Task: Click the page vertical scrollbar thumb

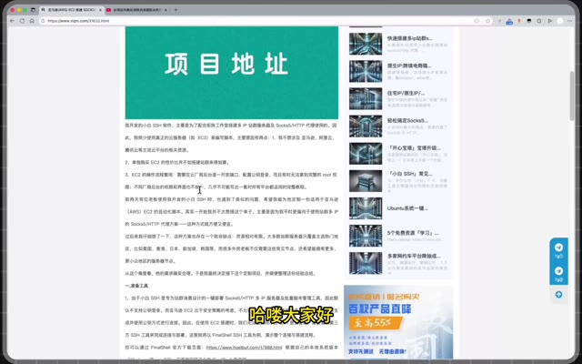Action: coord(572,96)
